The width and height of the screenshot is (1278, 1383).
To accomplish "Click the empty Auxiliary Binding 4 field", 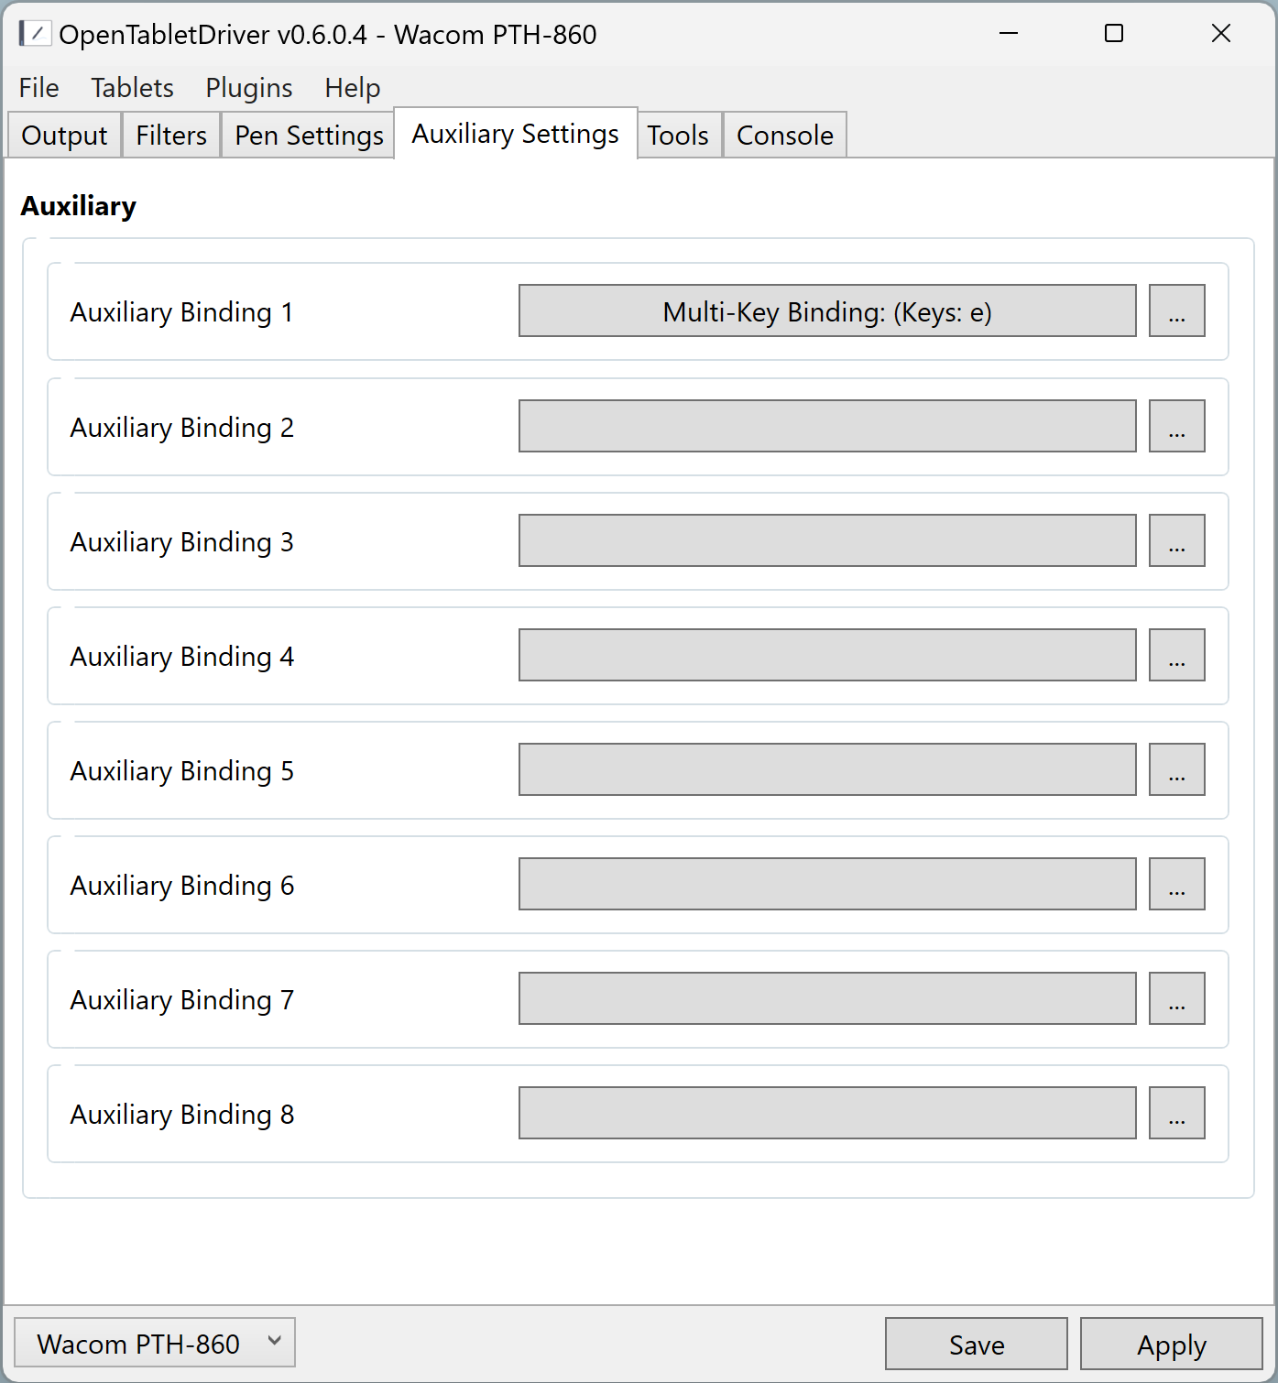I will tap(826, 655).
